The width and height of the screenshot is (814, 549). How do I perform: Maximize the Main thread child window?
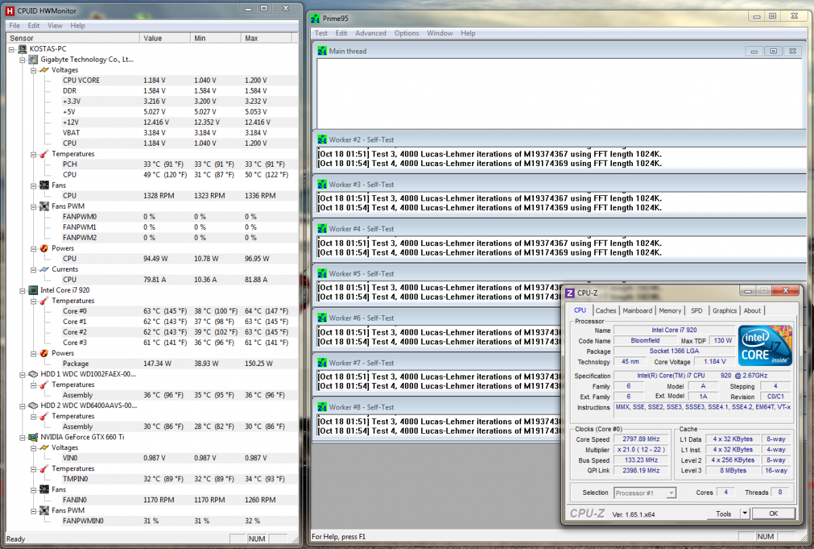point(773,52)
